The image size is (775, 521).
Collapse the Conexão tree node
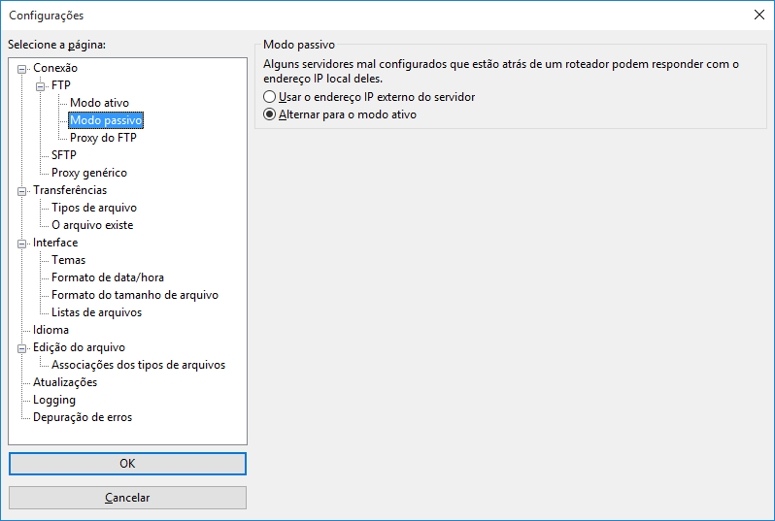21,69
